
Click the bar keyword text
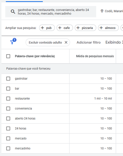tap(17, 89)
